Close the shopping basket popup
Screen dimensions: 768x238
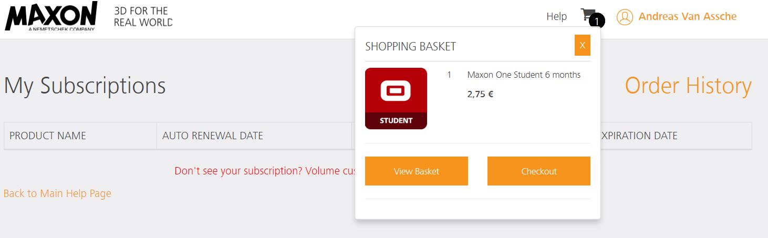582,45
